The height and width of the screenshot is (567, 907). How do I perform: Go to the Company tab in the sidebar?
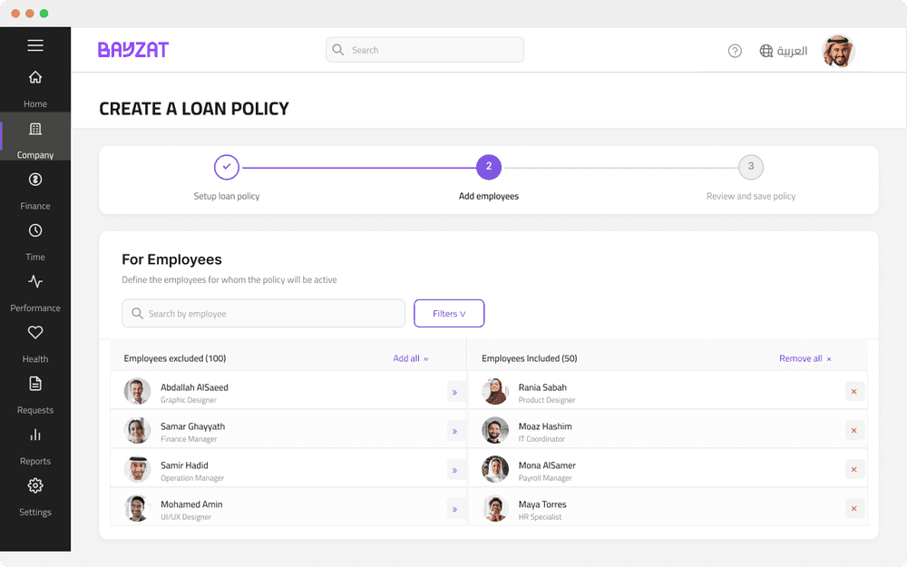coord(34,128)
